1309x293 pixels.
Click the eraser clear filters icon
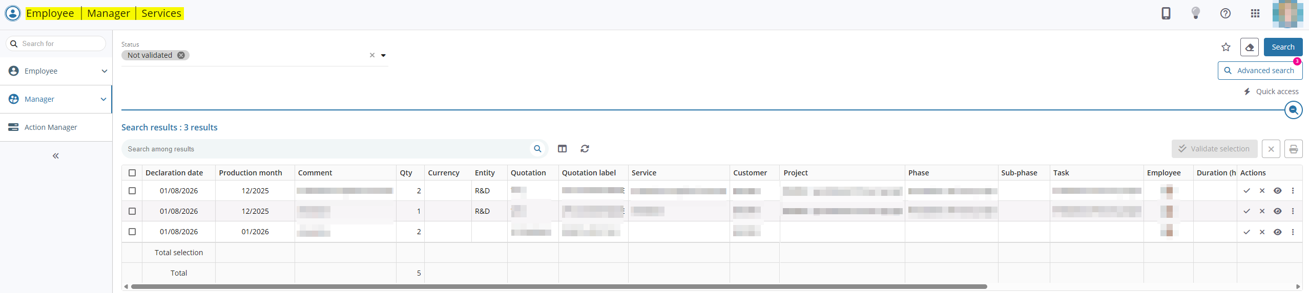(x=1249, y=47)
